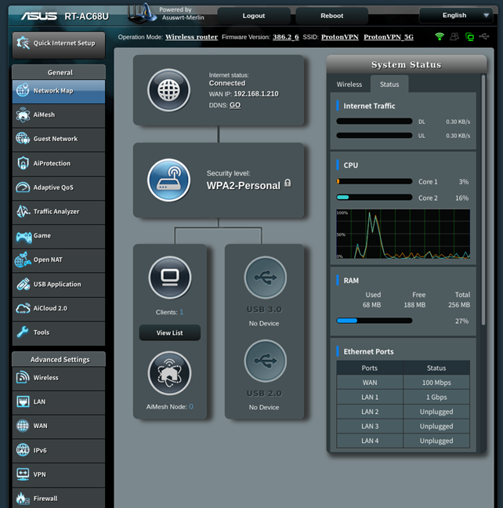Click the Guest Network globe icon
503x508 pixels.
pos(23,139)
